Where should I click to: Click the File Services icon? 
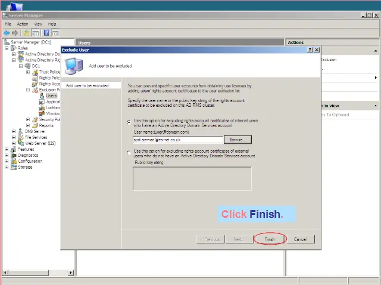21,137
